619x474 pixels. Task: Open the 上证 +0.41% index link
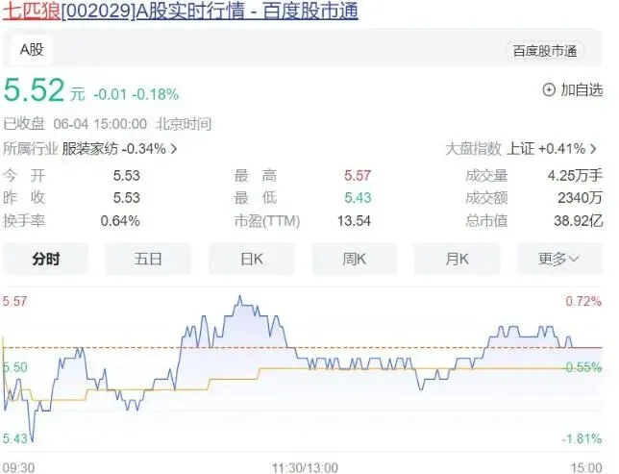(546, 149)
